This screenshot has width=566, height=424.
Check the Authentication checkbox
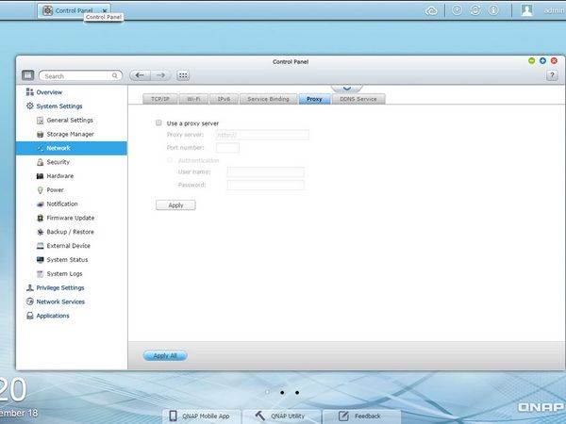tap(170, 160)
